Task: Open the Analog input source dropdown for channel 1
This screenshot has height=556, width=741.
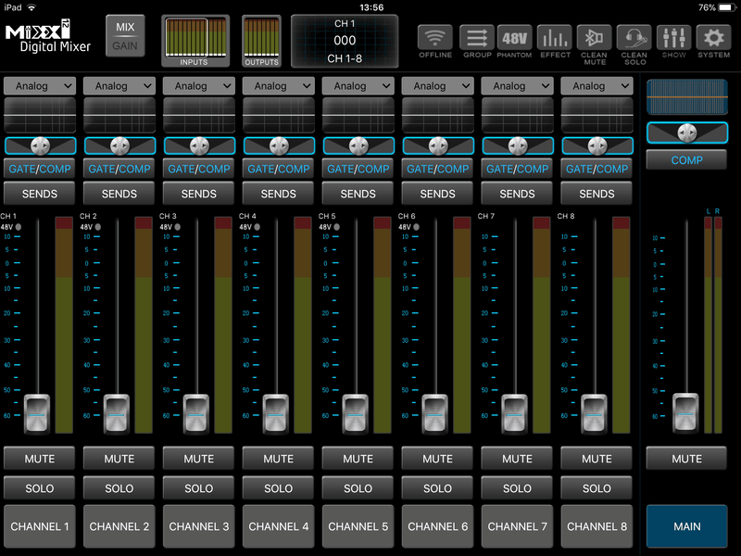Action: click(x=39, y=85)
